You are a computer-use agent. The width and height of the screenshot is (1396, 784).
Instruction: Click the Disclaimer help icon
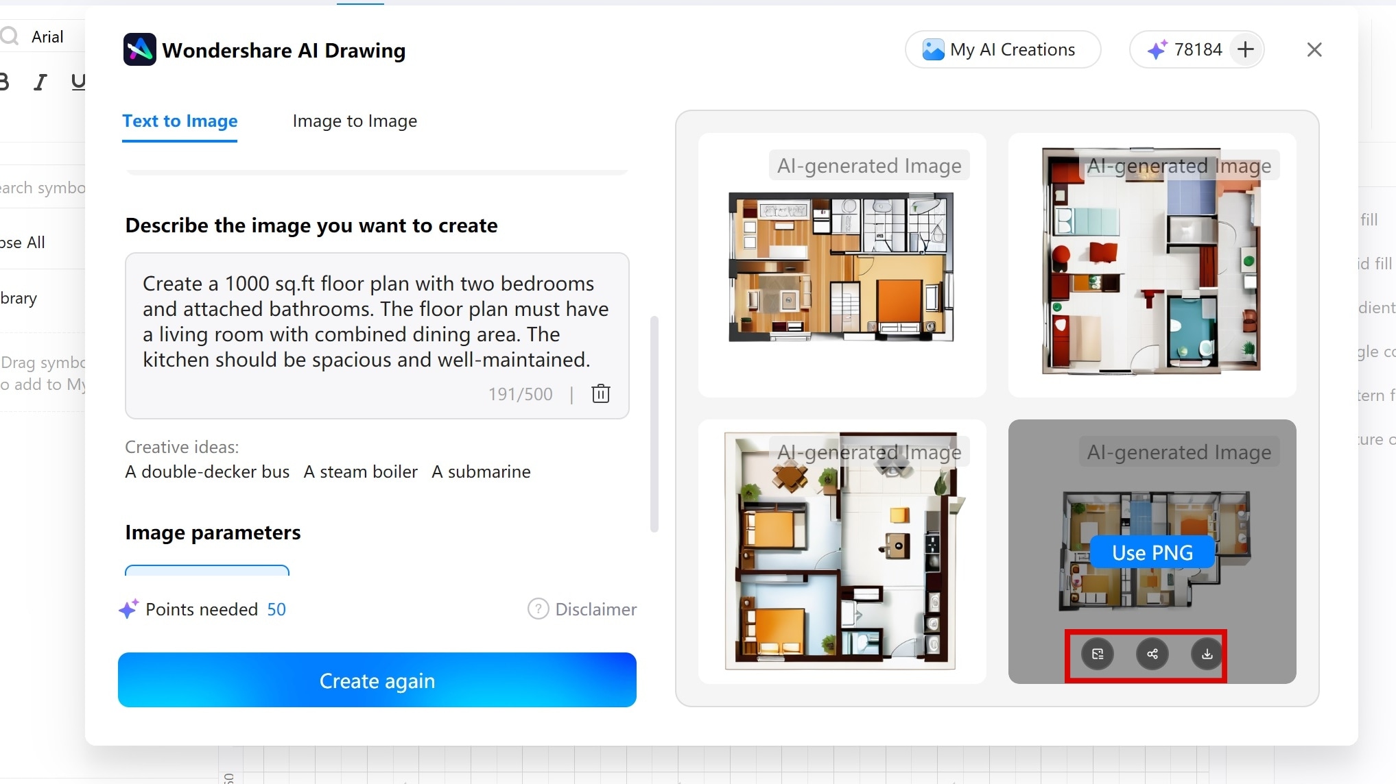pos(537,609)
